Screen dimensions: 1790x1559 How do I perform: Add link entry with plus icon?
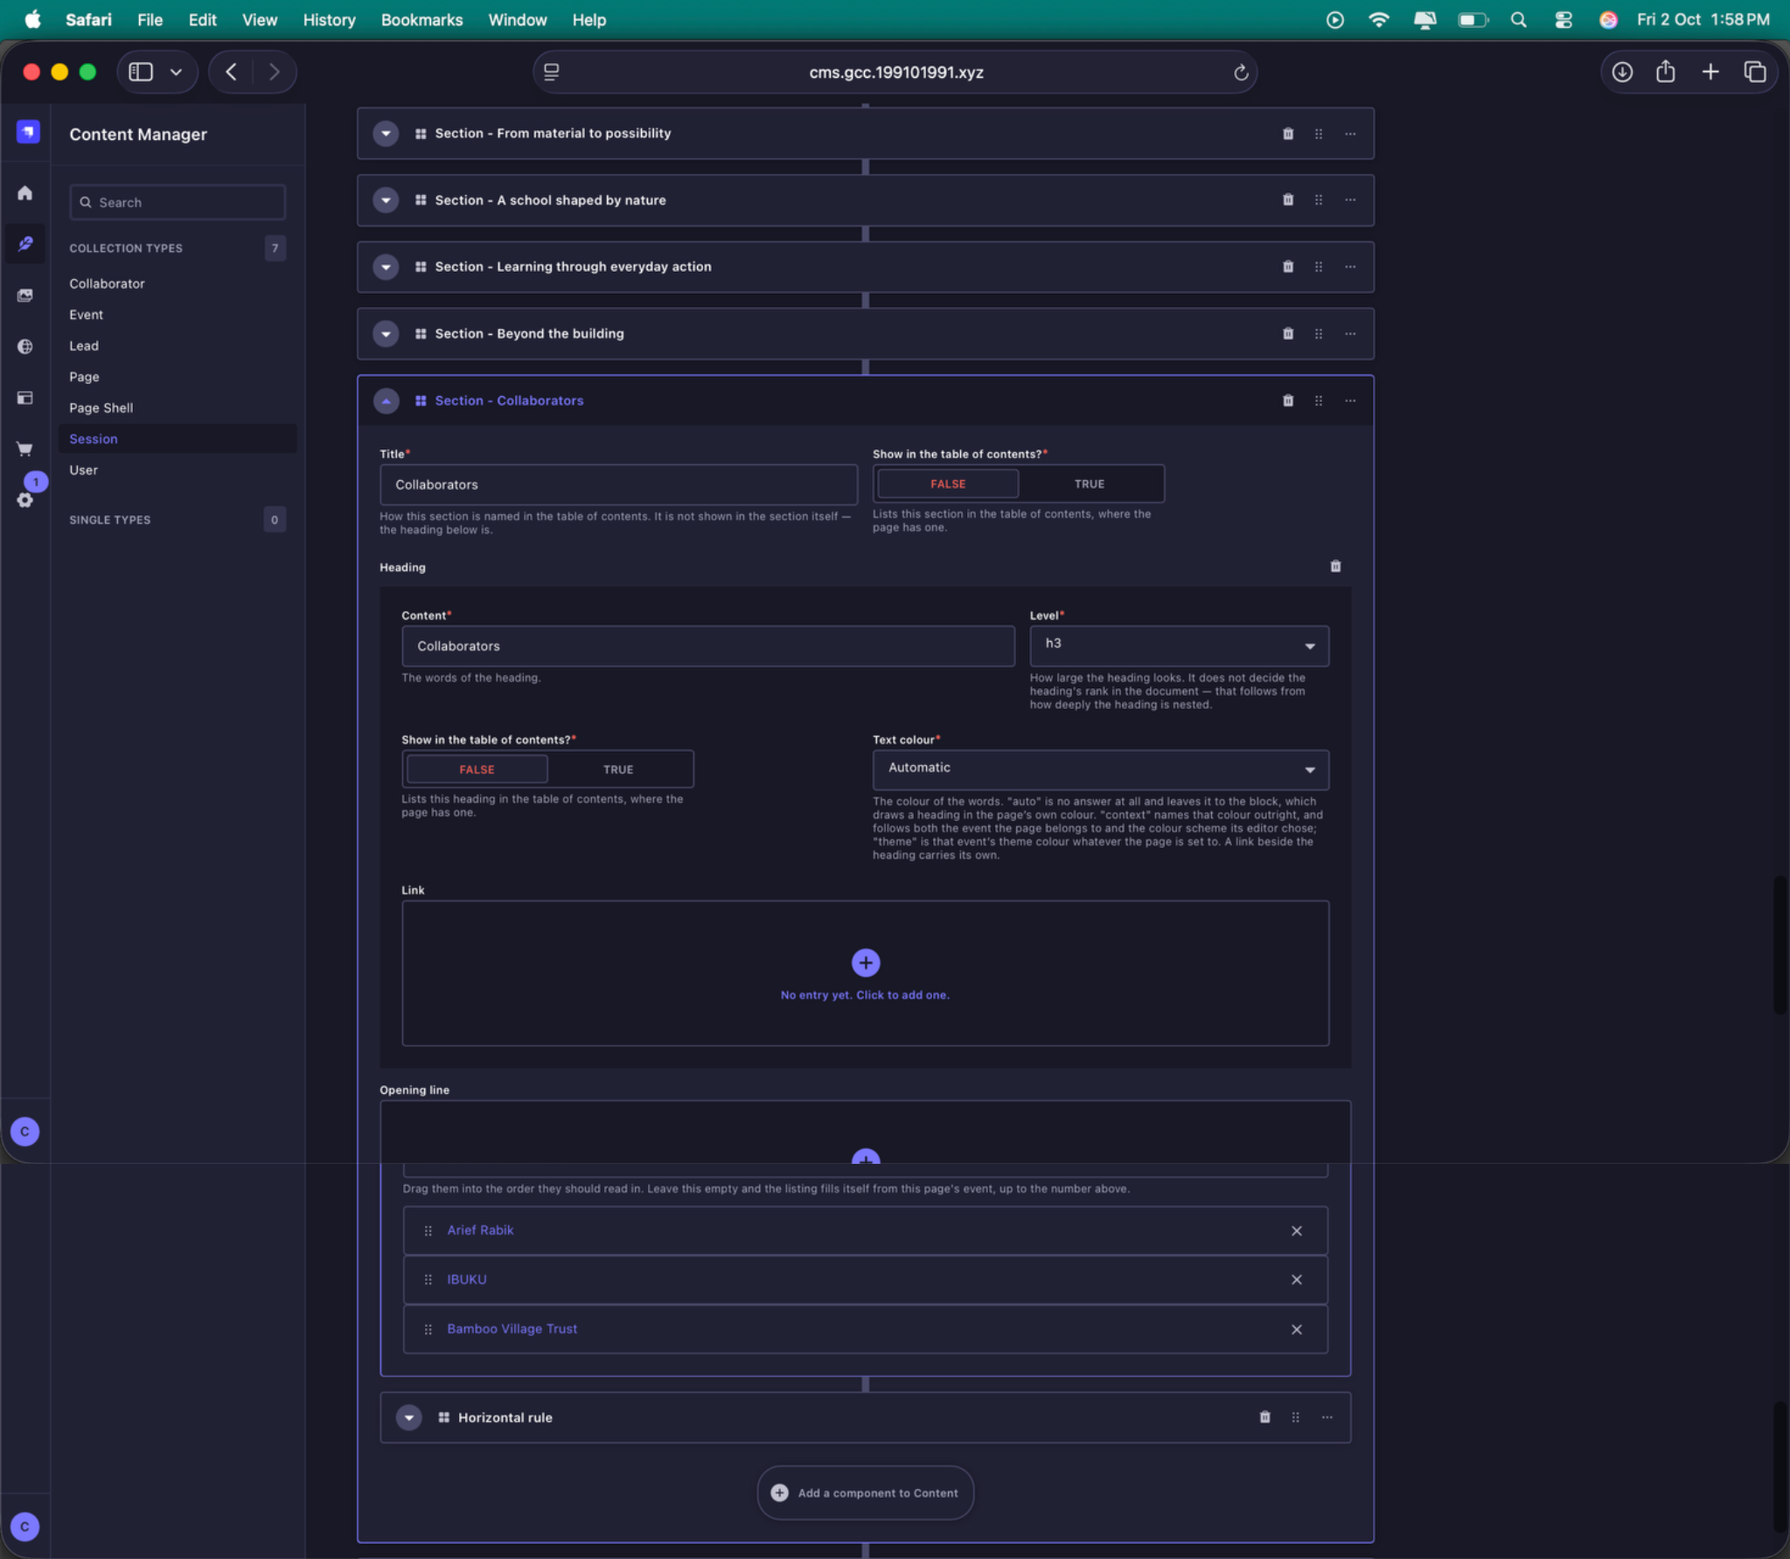(x=865, y=963)
